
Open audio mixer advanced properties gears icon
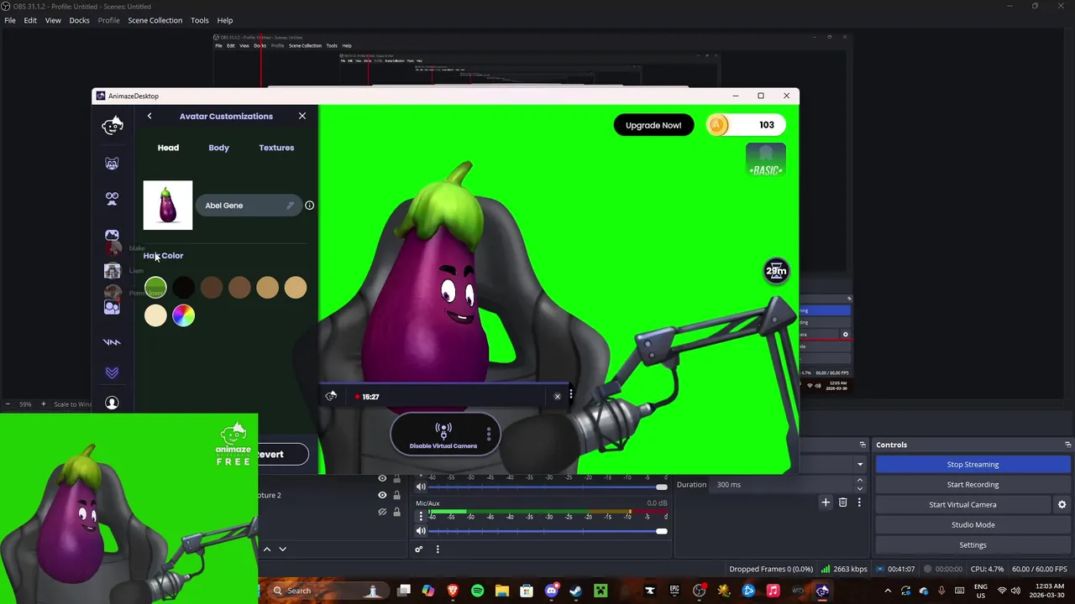tap(418, 549)
